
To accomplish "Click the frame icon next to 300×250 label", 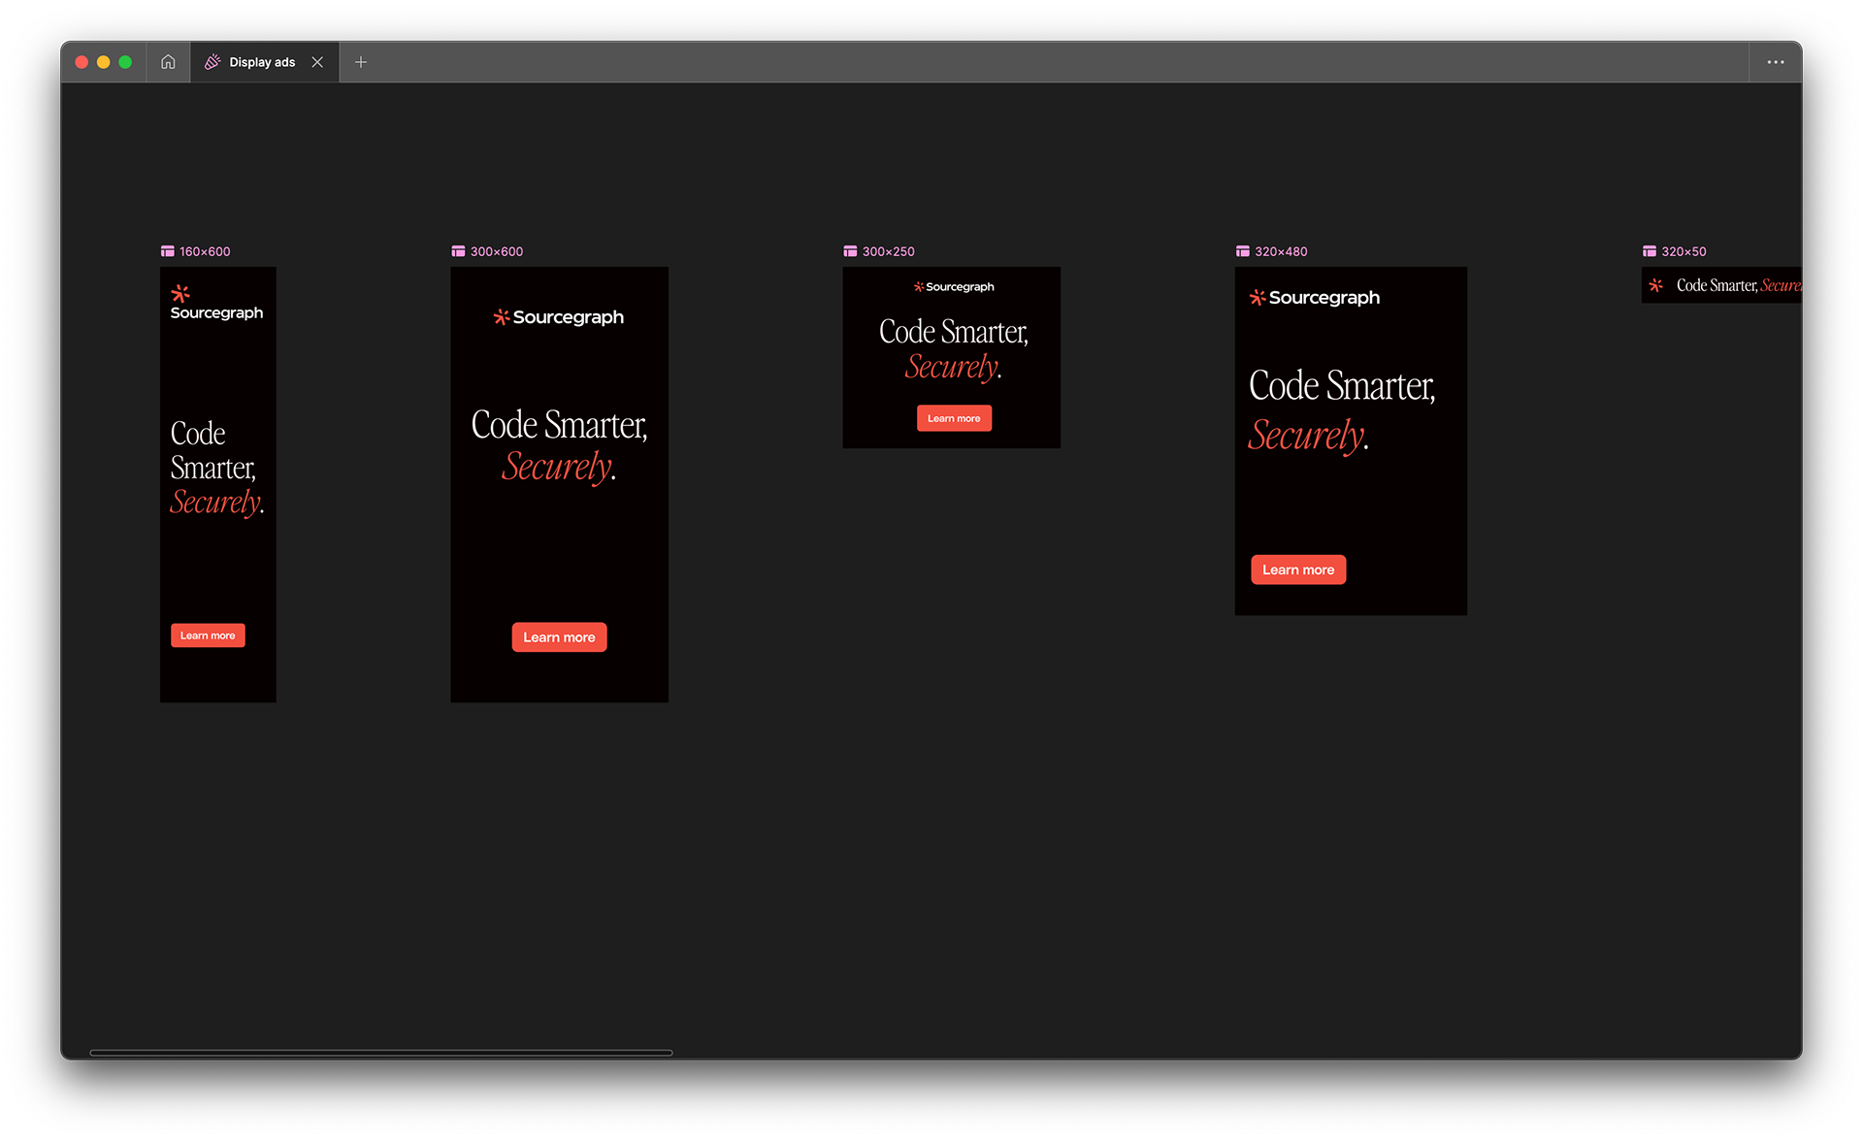I will (850, 250).
